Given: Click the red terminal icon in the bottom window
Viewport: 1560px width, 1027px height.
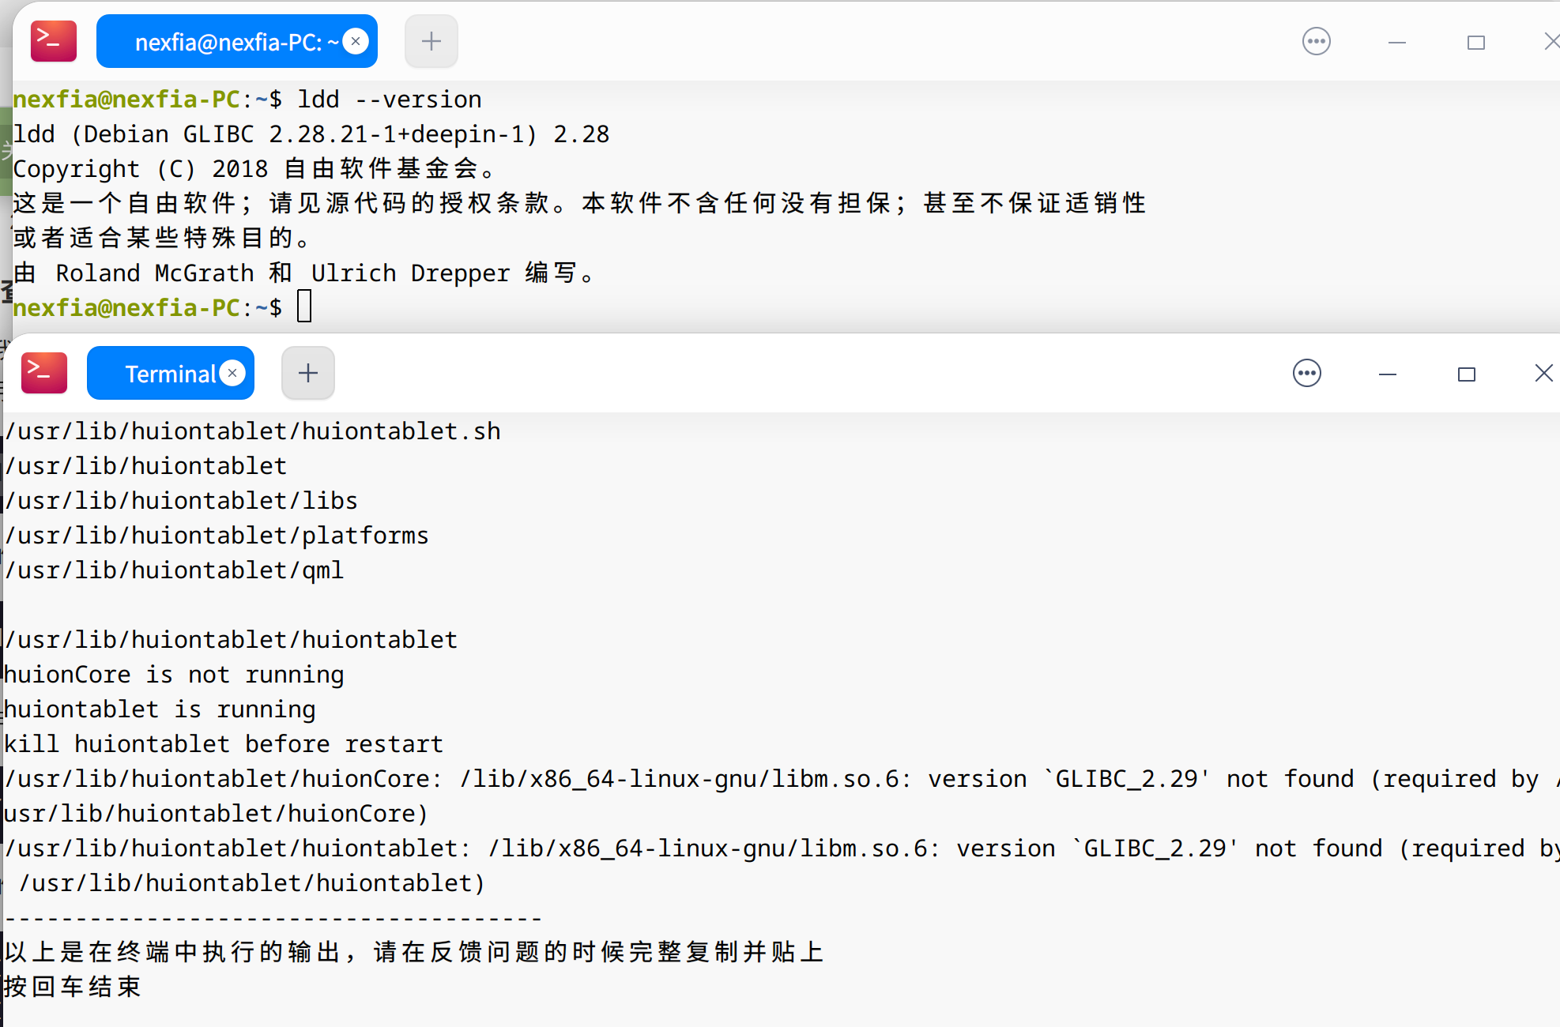Looking at the screenshot, I should click(44, 373).
